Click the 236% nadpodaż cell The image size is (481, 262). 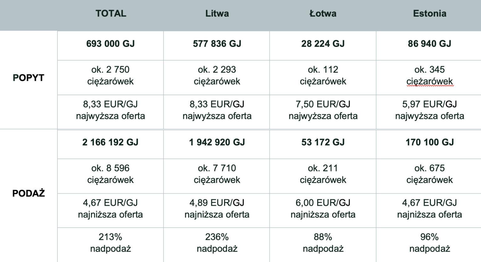pos(217,245)
